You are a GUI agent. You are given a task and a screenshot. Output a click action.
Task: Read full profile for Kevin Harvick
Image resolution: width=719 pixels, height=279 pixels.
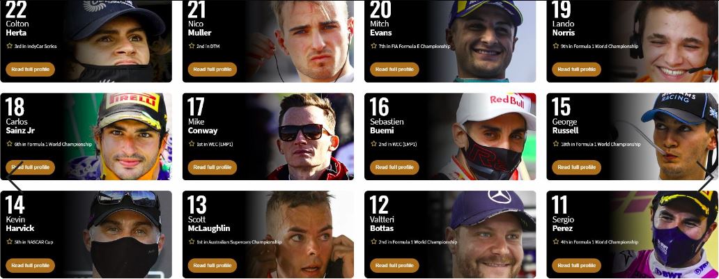(x=30, y=265)
